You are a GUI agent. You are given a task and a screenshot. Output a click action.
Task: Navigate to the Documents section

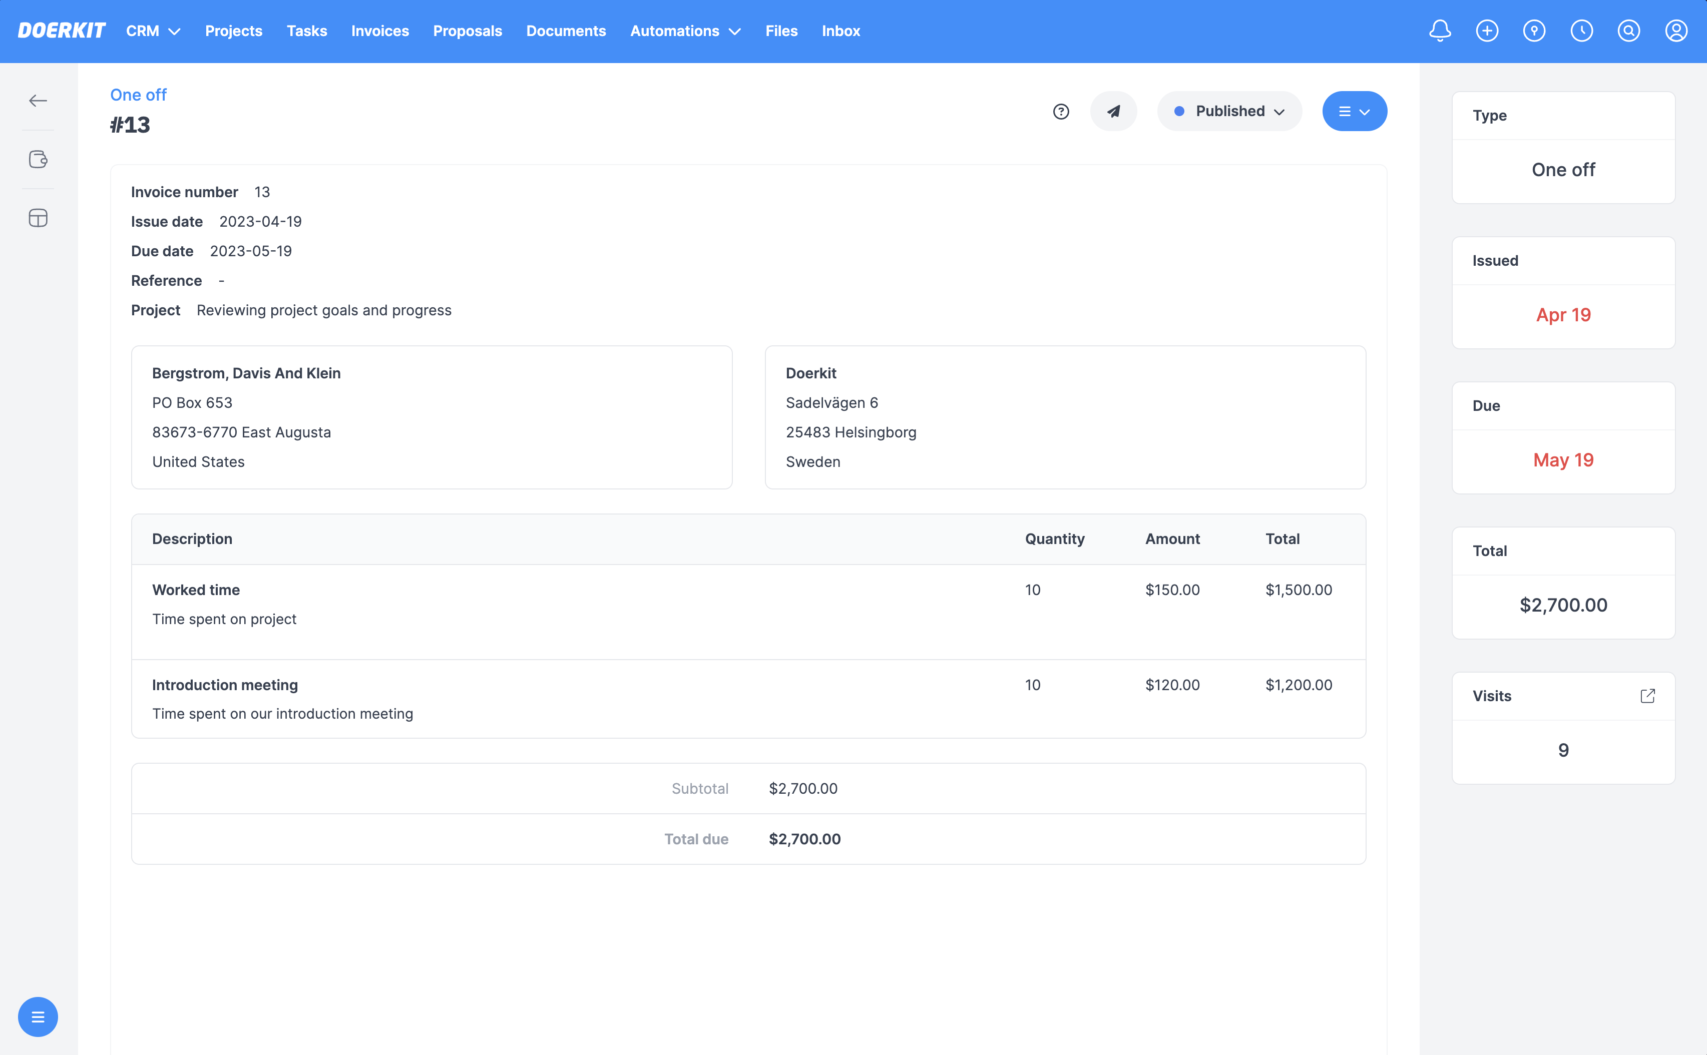pyautogui.click(x=566, y=31)
